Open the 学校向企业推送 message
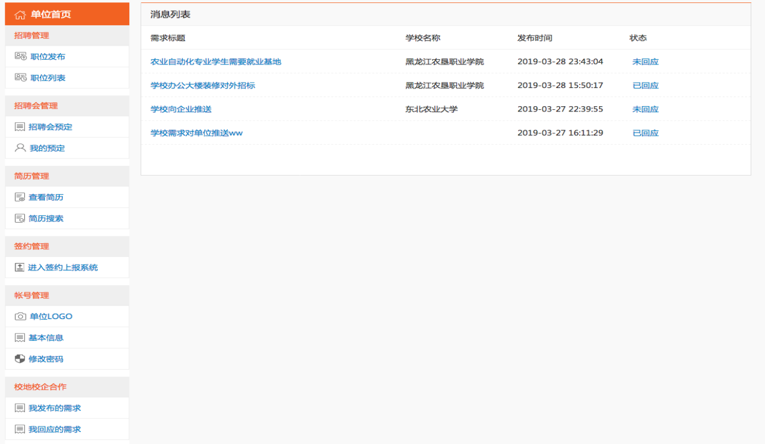765x444 pixels. (x=181, y=109)
